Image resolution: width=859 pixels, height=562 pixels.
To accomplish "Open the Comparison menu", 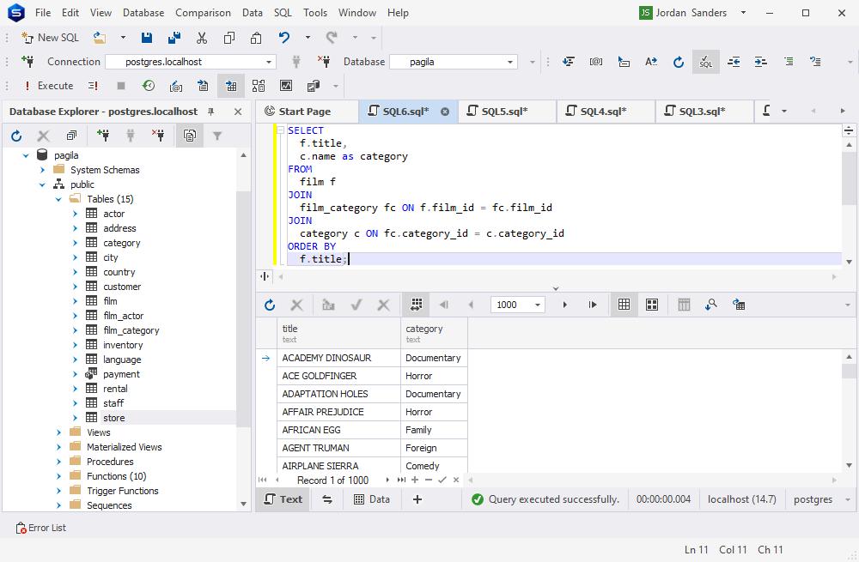I will (203, 12).
